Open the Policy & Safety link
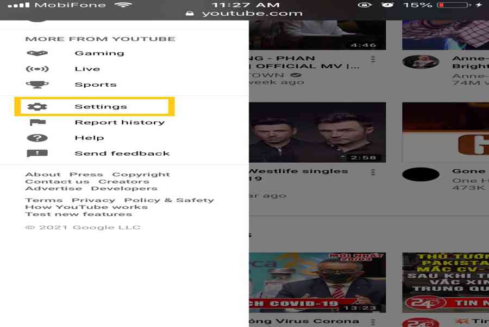489x327 pixels. click(169, 200)
